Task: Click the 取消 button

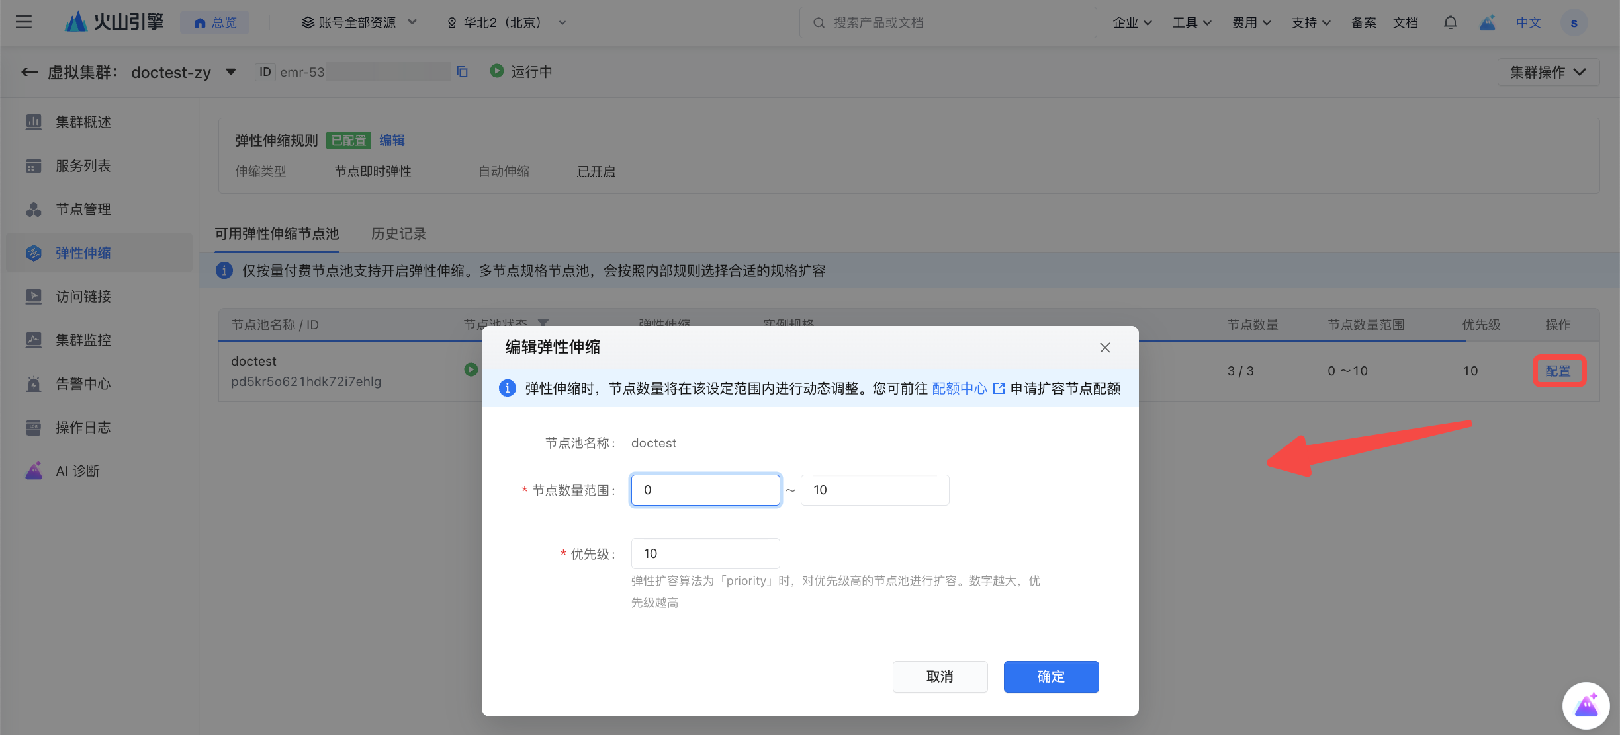Action: click(x=939, y=677)
